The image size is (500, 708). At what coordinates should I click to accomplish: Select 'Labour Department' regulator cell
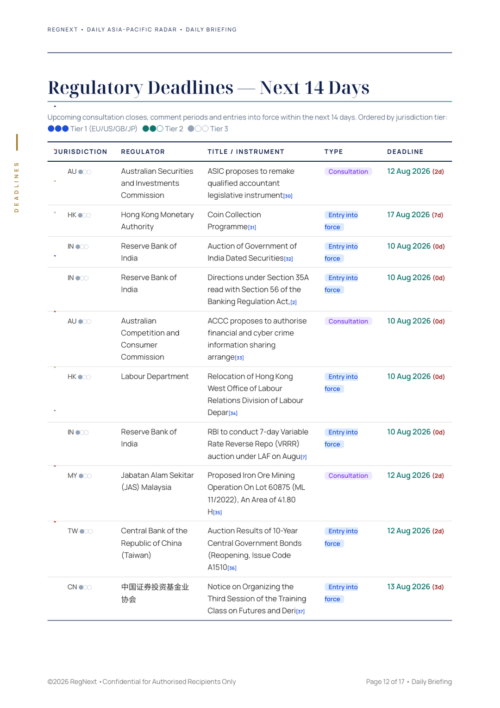[155, 376]
